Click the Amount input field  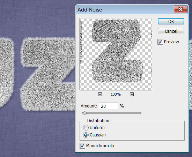(x=109, y=106)
